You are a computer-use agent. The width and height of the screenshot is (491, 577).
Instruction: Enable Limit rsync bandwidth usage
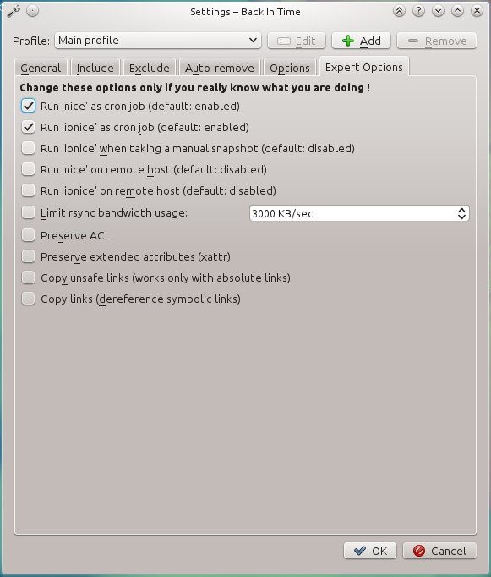pyautogui.click(x=28, y=212)
